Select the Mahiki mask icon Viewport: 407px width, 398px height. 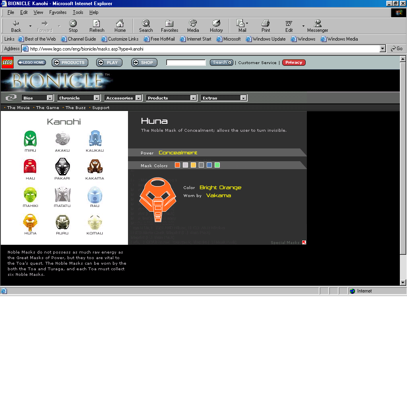pyautogui.click(x=30, y=195)
